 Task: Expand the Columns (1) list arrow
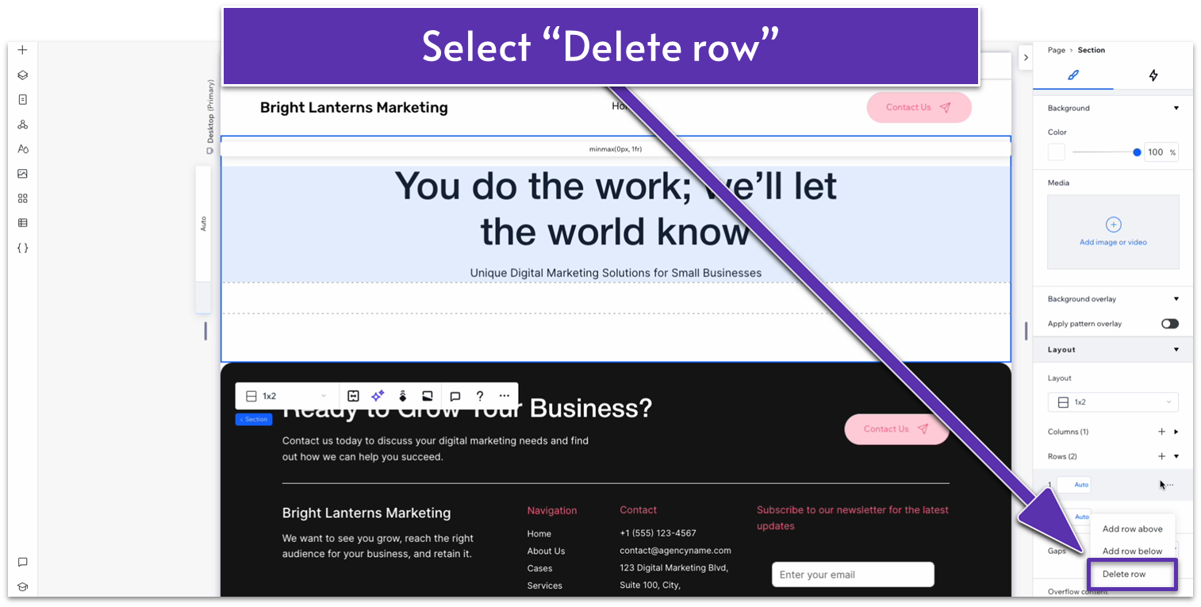tap(1176, 432)
